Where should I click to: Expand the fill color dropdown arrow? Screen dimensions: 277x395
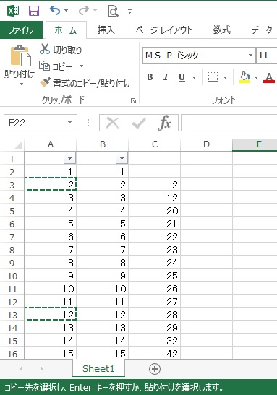pyautogui.click(x=256, y=77)
